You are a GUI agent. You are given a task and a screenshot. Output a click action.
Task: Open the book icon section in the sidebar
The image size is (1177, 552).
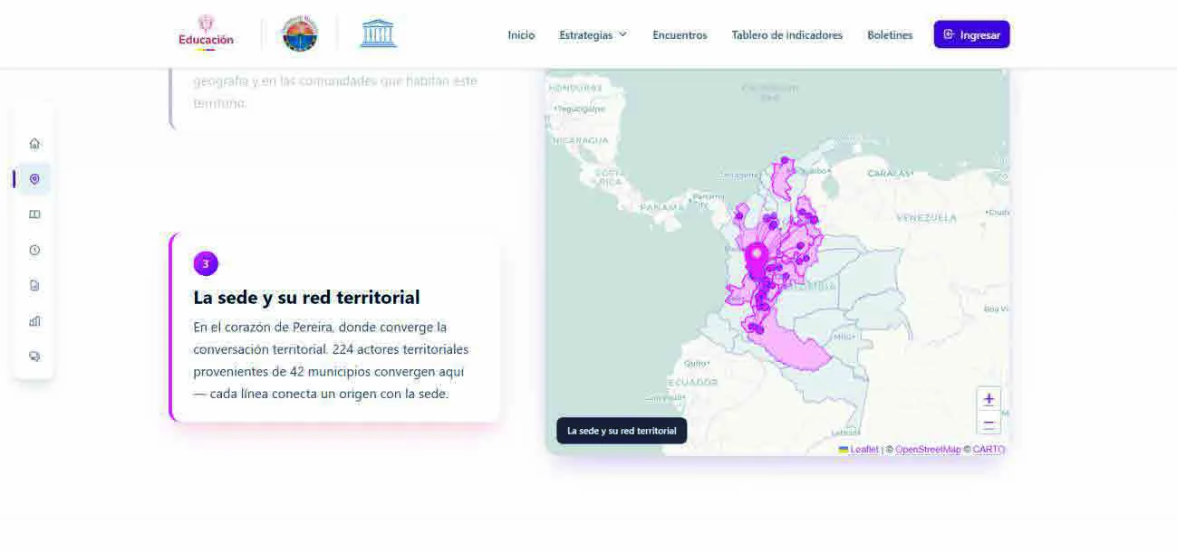tap(34, 214)
